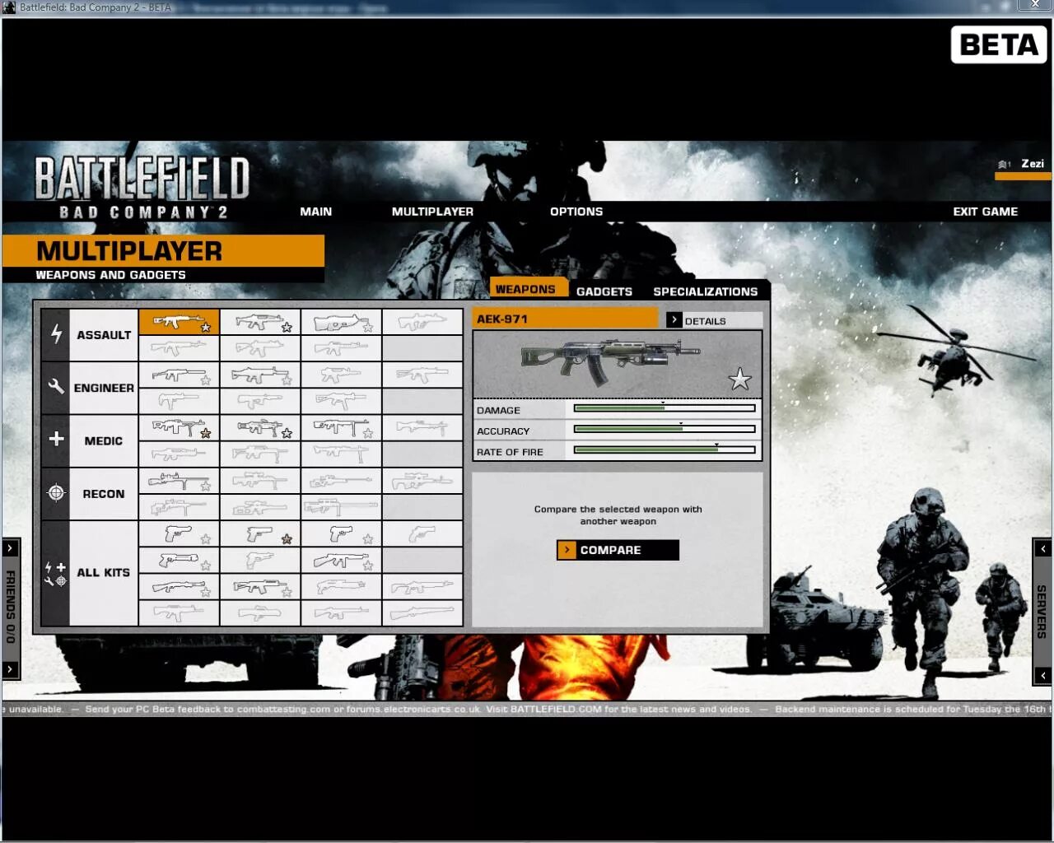The height and width of the screenshot is (843, 1054).
Task: Switch to the SPECIALIZATIONS tab
Action: (x=706, y=291)
